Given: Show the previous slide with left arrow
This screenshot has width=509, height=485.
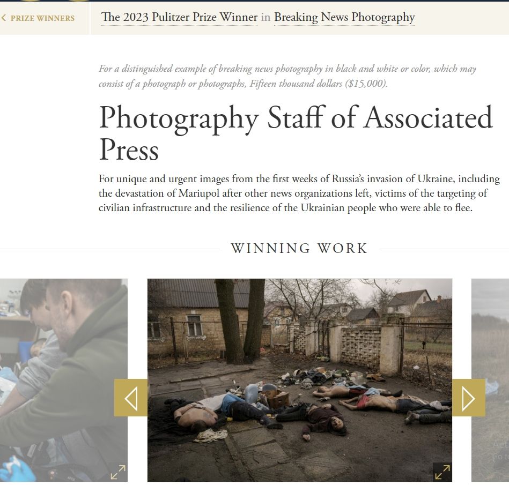Looking at the screenshot, I should pos(131,398).
